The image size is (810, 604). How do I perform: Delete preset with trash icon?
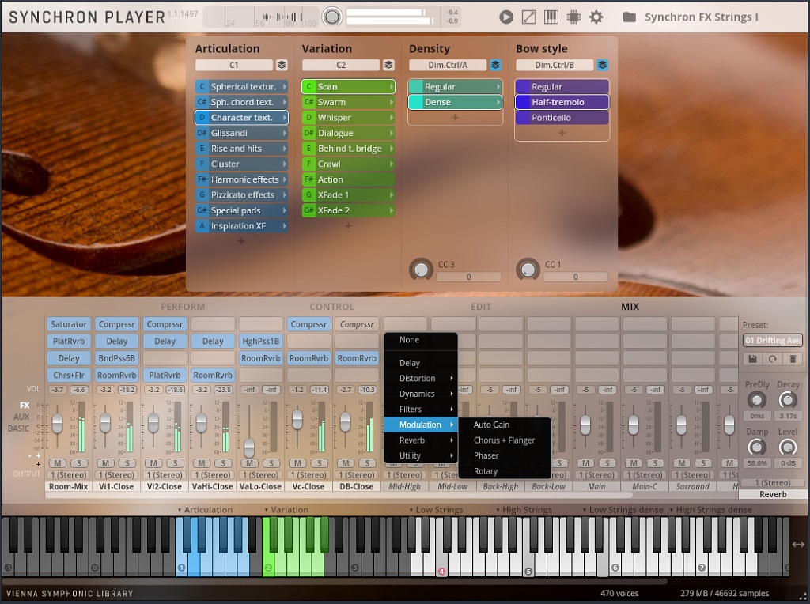click(x=793, y=359)
